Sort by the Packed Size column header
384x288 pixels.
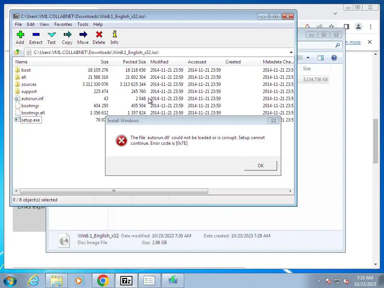click(129, 62)
